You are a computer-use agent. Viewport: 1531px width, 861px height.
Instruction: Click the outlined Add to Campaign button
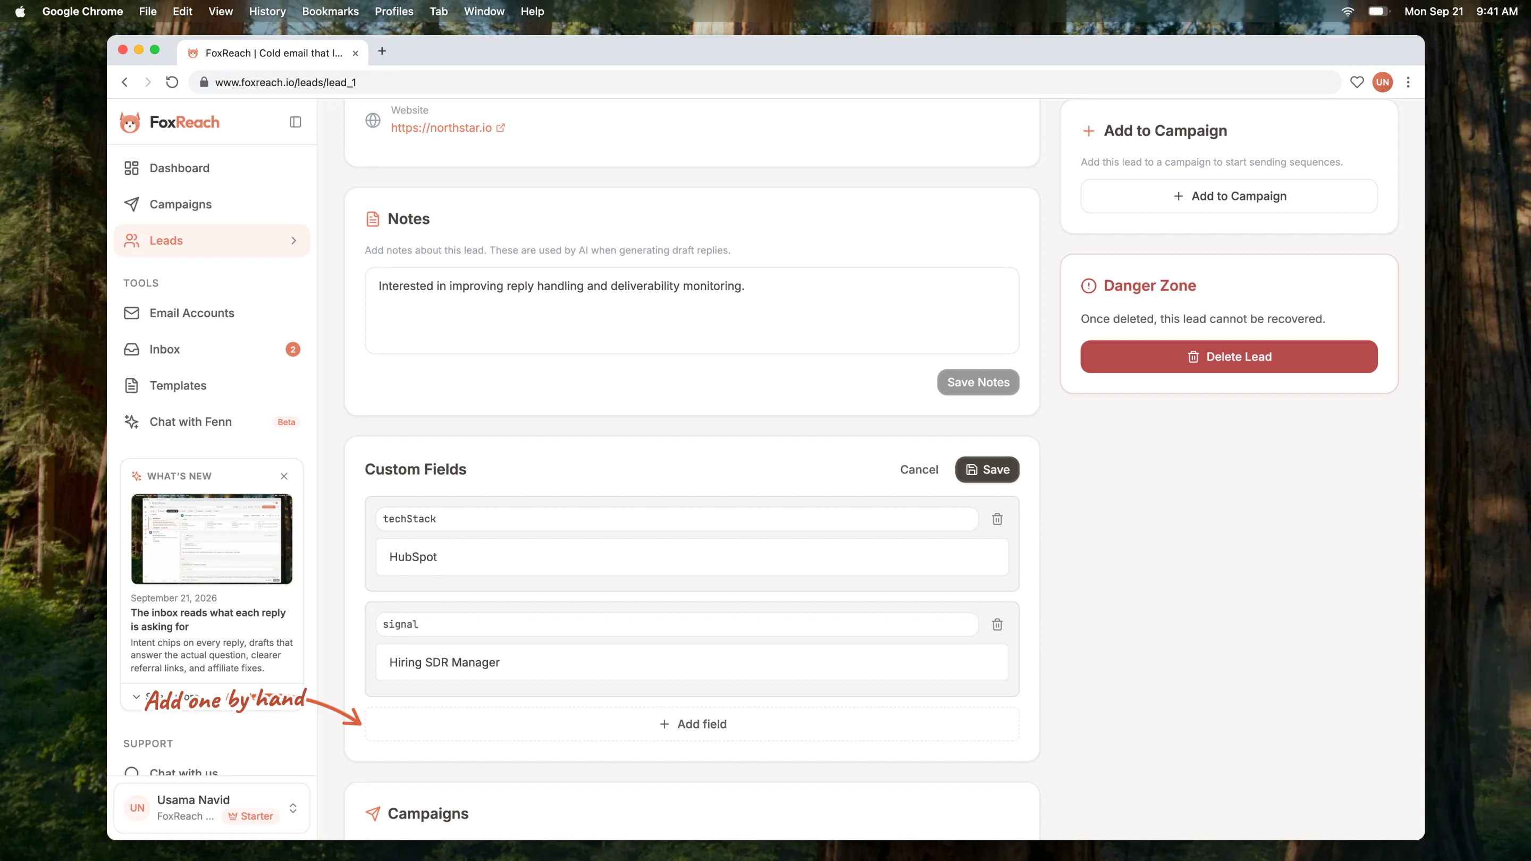point(1229,196)
